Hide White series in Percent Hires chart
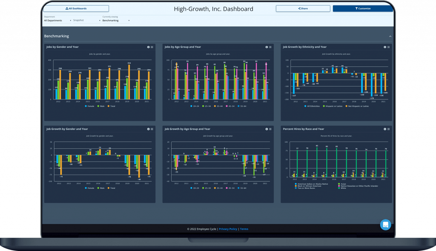The image size is (436, 251). tap(342, 188)
